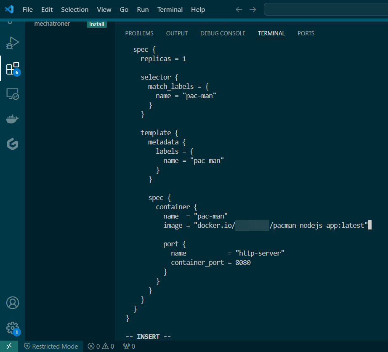The height and width of the screenshot is (352, 388).
Task: Open the Terminal menu
Action: pyautogui.click(x=170, y=9)
